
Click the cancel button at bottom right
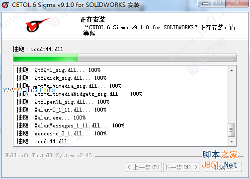224,167
